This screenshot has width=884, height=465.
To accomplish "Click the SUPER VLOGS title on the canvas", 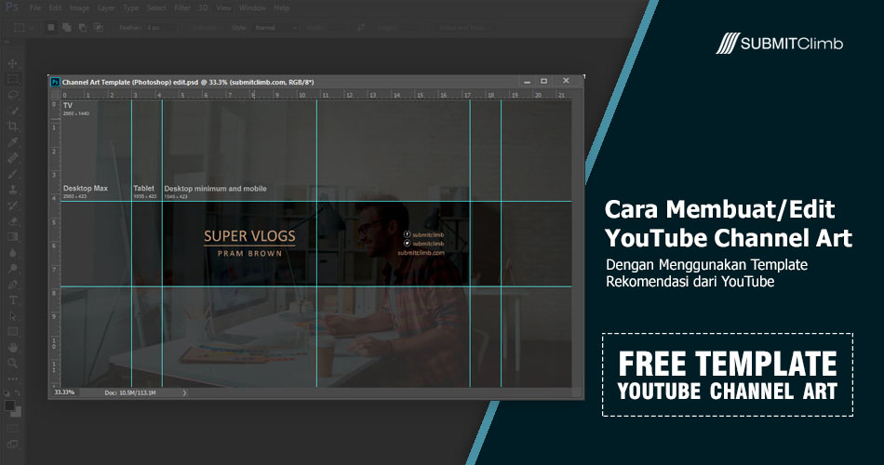I will [x=249, y=236].
